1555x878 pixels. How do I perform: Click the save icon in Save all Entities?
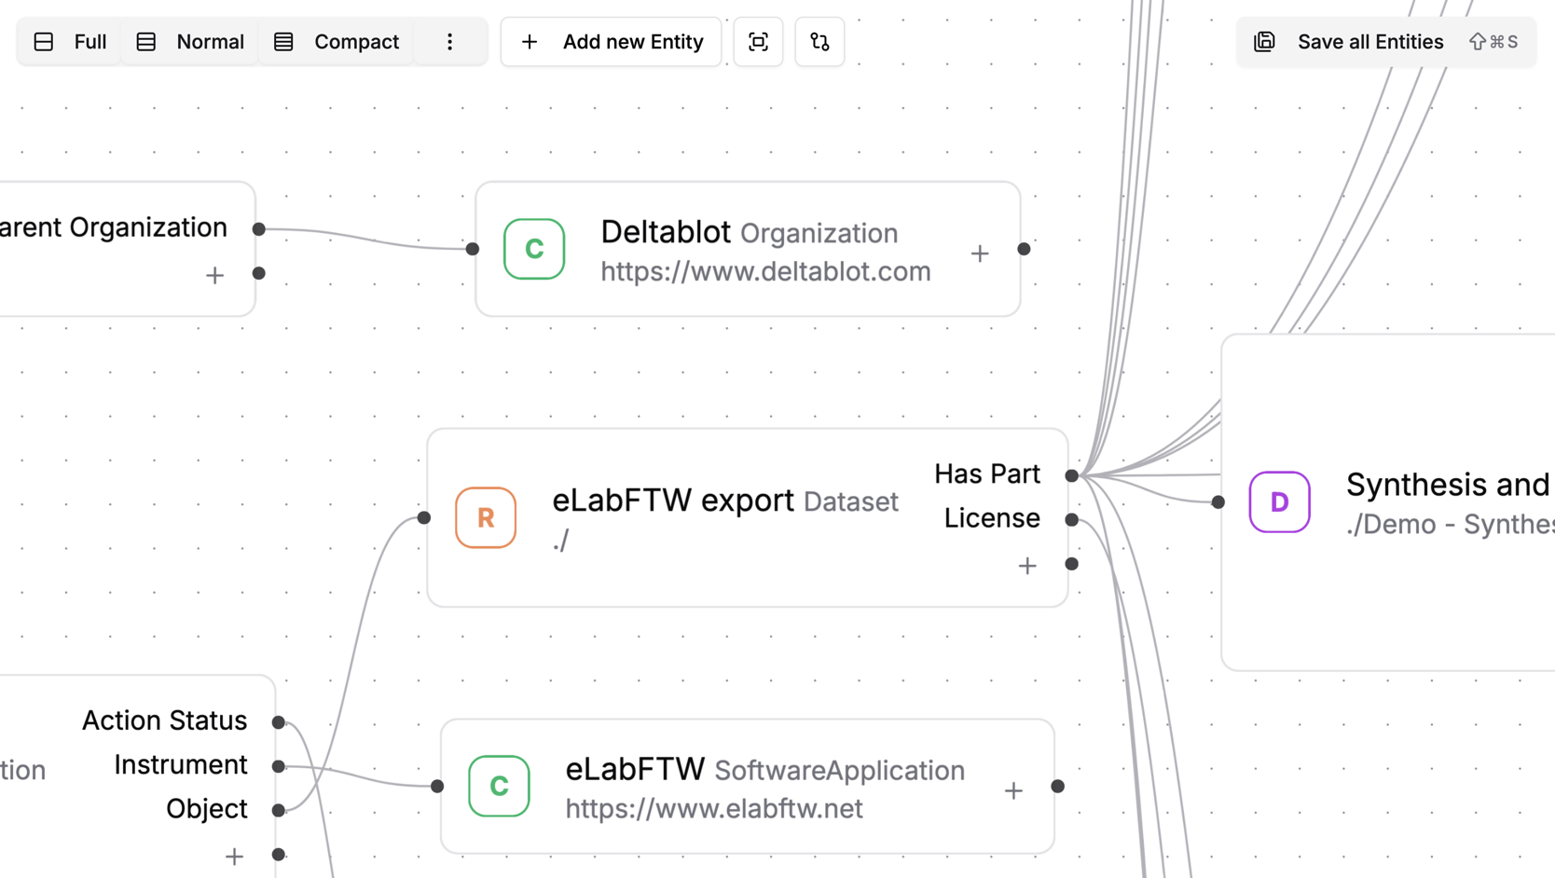tap(1264, 41)
